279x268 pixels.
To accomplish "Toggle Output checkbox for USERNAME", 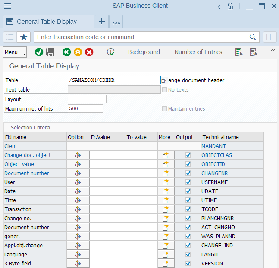I will point(188,182).
